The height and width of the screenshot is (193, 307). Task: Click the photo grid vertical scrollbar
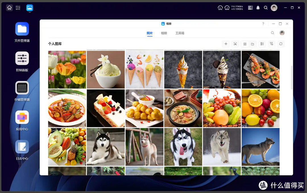[292, 78]
